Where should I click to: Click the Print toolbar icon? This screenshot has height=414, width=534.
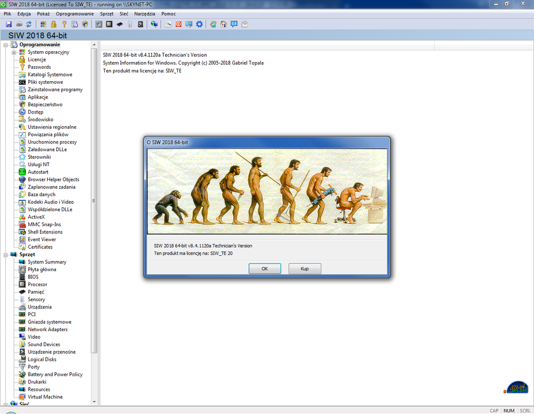[x=19, y=24]
